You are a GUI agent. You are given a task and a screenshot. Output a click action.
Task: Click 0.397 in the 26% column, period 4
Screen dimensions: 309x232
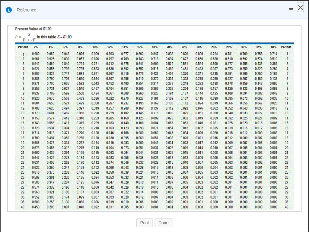pos(214,69)
